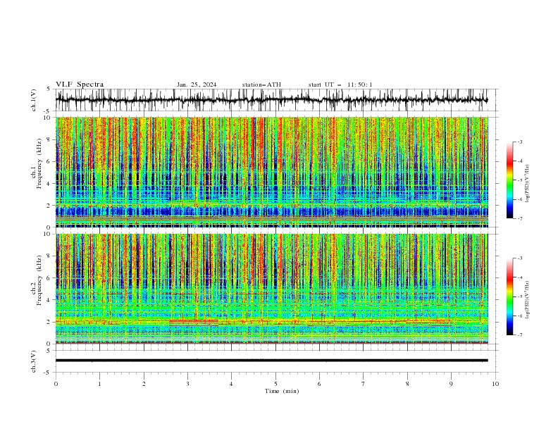The width and height of the screenshot is (558, 431).
Task: Click the ch.1 voltage waveform trace
Action: 271,100
